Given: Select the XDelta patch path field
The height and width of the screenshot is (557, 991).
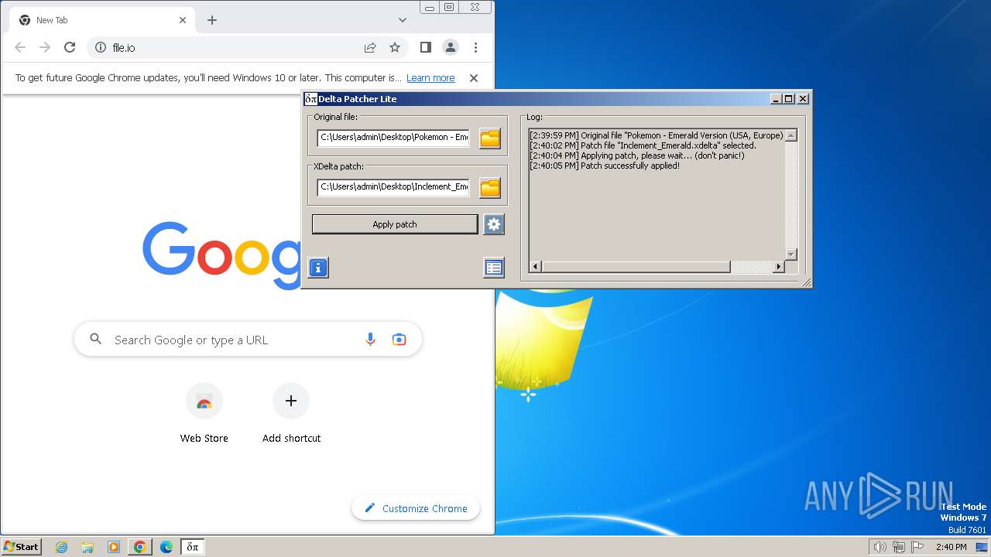Looking at the screenshot, I should pyautogui.click(x=393, y=187).
